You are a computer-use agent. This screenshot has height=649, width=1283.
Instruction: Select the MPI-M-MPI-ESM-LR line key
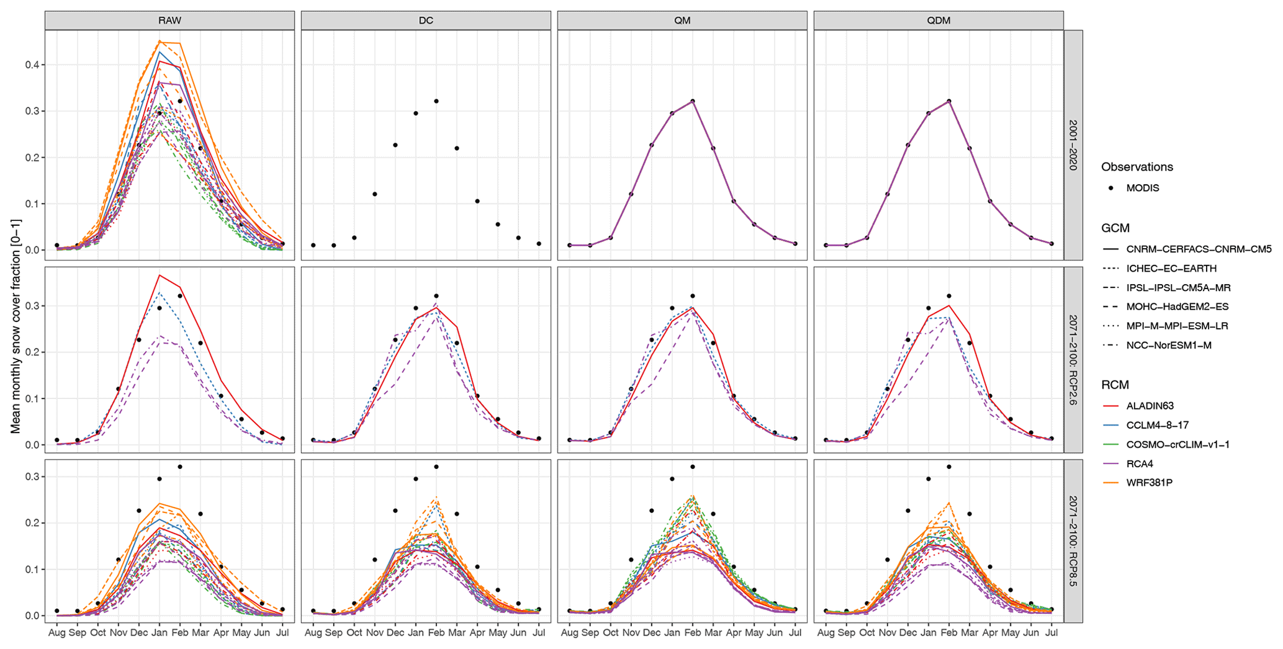coord(1112,326)
